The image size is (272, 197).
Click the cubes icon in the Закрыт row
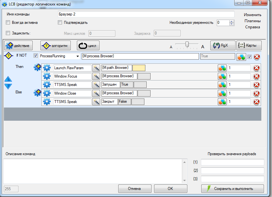pyautogui.click(x=222, y=102)
